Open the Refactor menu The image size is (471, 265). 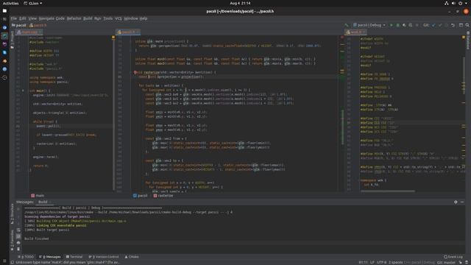tap(74, 18)
